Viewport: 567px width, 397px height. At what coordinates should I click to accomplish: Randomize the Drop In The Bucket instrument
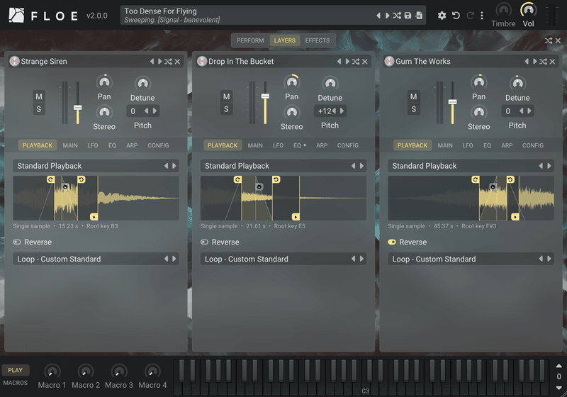tap(356, 62)
